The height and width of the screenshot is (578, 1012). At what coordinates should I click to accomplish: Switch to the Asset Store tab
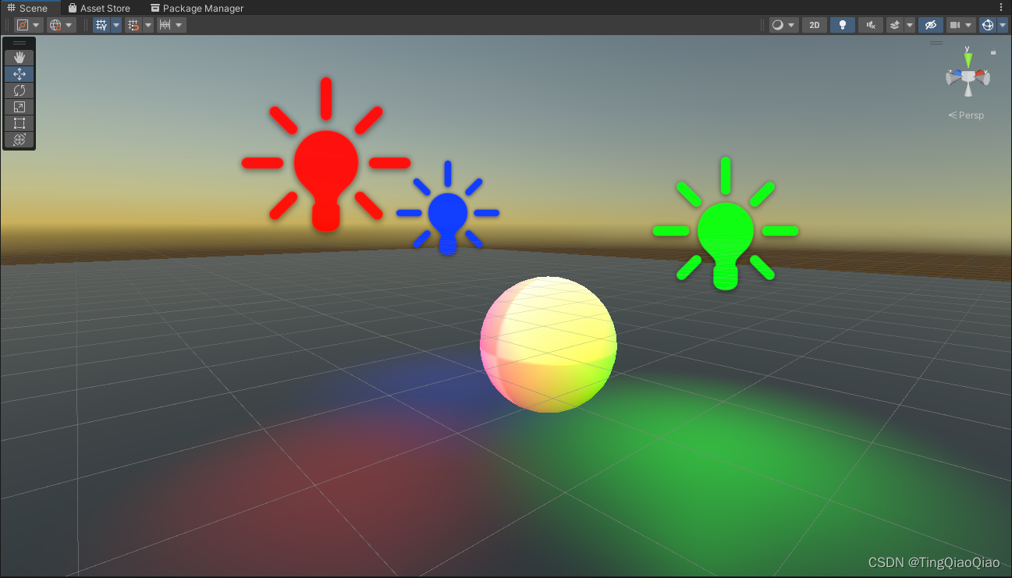click(100, 8)
